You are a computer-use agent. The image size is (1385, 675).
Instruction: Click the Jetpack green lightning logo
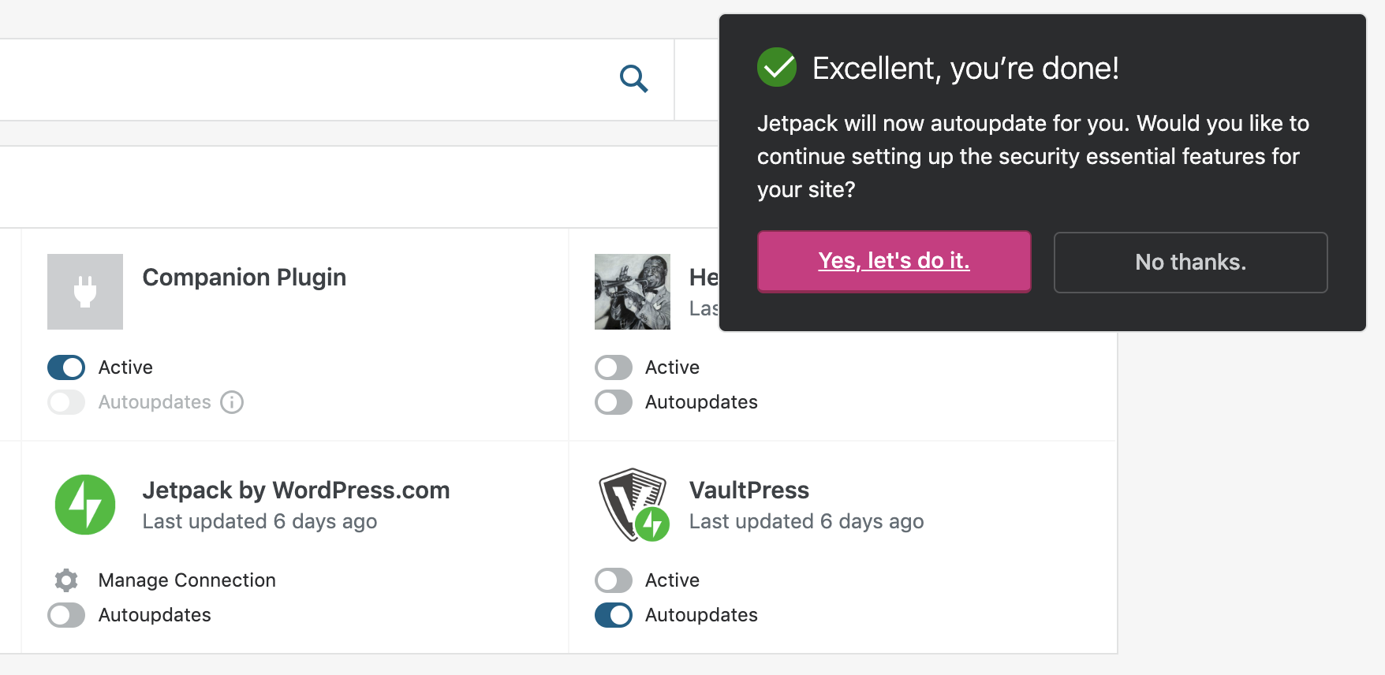[x=85, y=505]
